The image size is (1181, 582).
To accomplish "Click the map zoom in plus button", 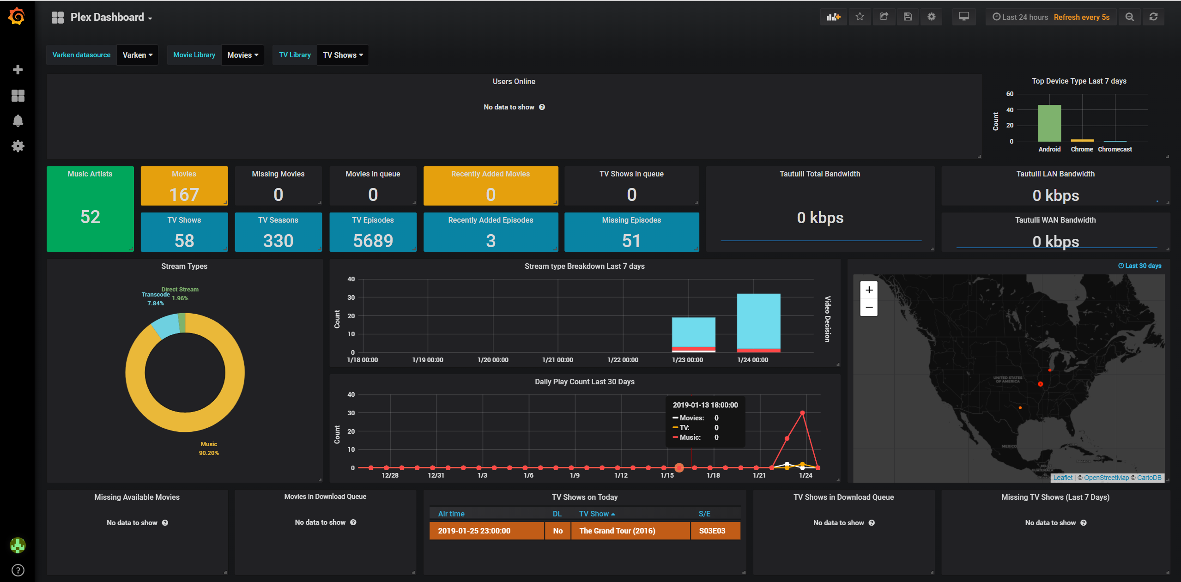I will 869,290.
